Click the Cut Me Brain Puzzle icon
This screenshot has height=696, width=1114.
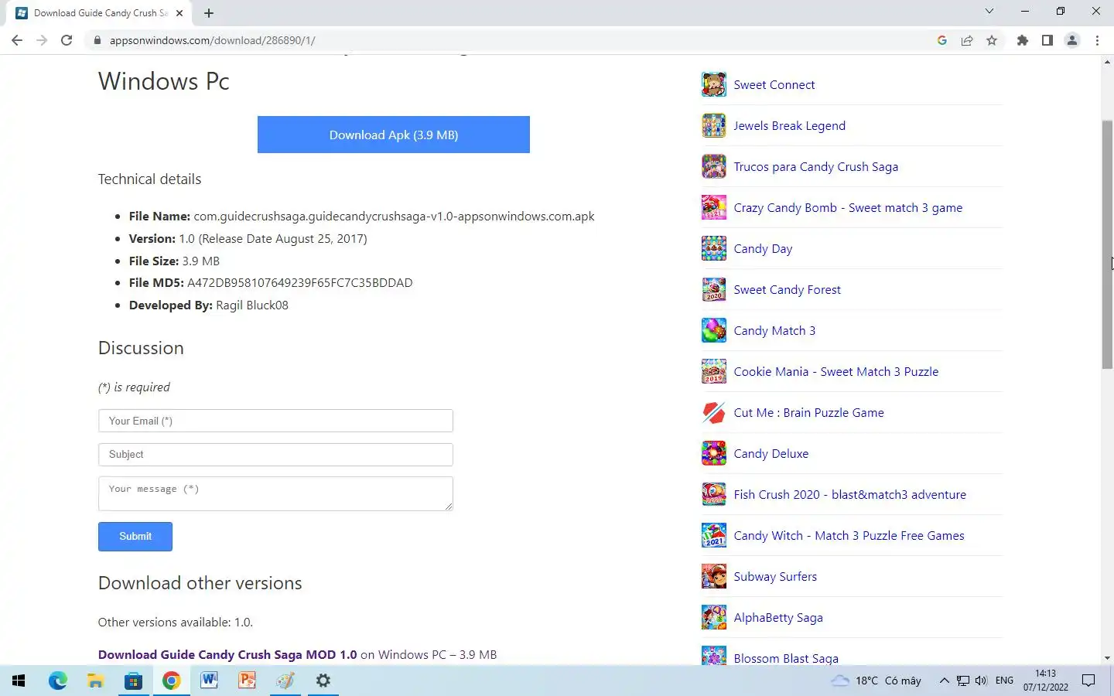[x=713, y=412]
